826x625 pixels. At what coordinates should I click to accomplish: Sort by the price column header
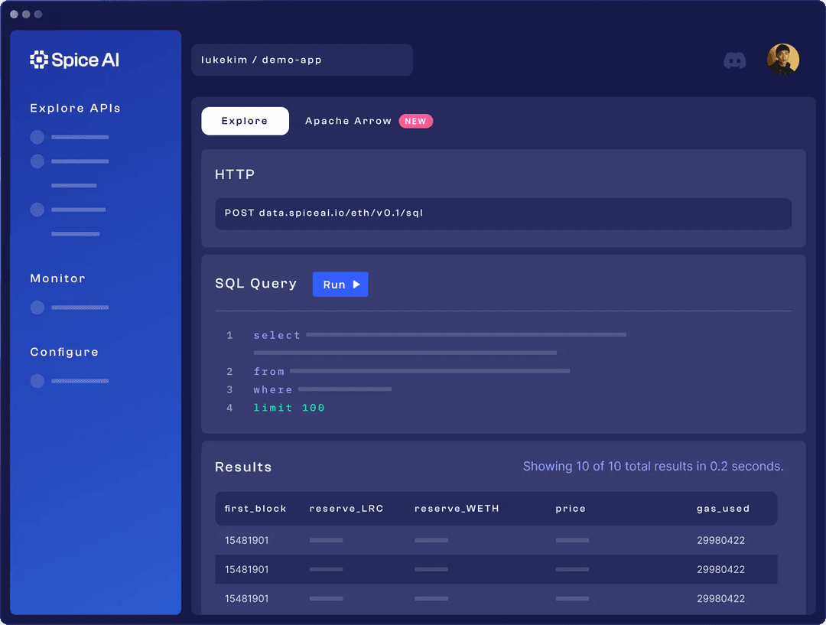coord(571,509)
